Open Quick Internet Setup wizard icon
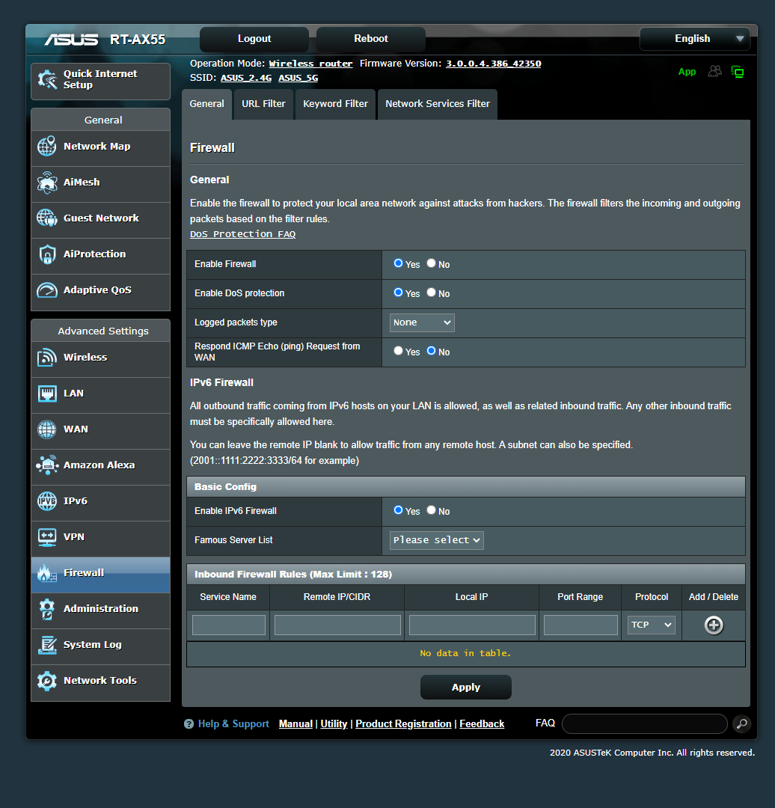The image size is (775, 808). coord(47,79)
